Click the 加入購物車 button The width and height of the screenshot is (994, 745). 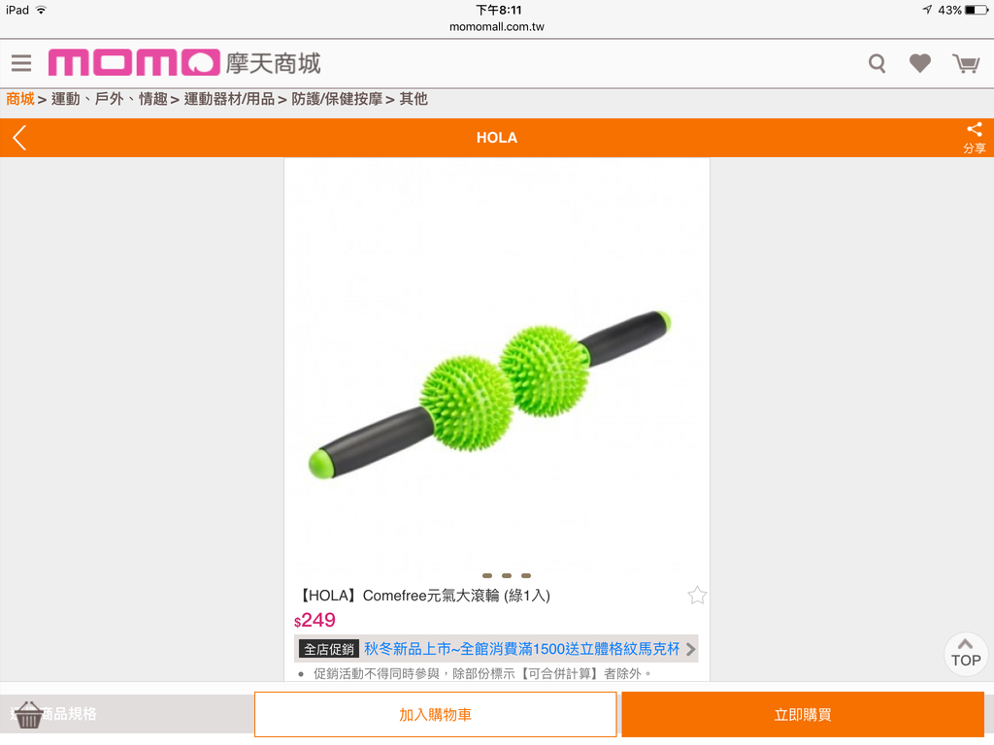436,715
